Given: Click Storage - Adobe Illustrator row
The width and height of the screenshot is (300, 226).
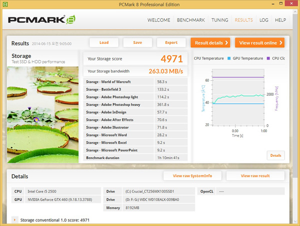Looking at the screenshot, I should [135, 127].
